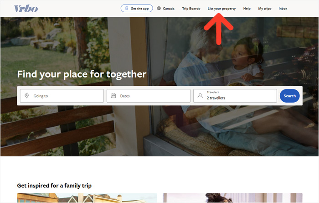Click the calendar icon in Dates field

click(x=113, y=96)
